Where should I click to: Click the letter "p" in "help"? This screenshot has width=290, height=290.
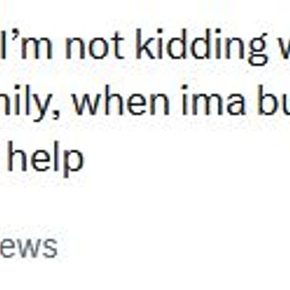coord(73,164)
